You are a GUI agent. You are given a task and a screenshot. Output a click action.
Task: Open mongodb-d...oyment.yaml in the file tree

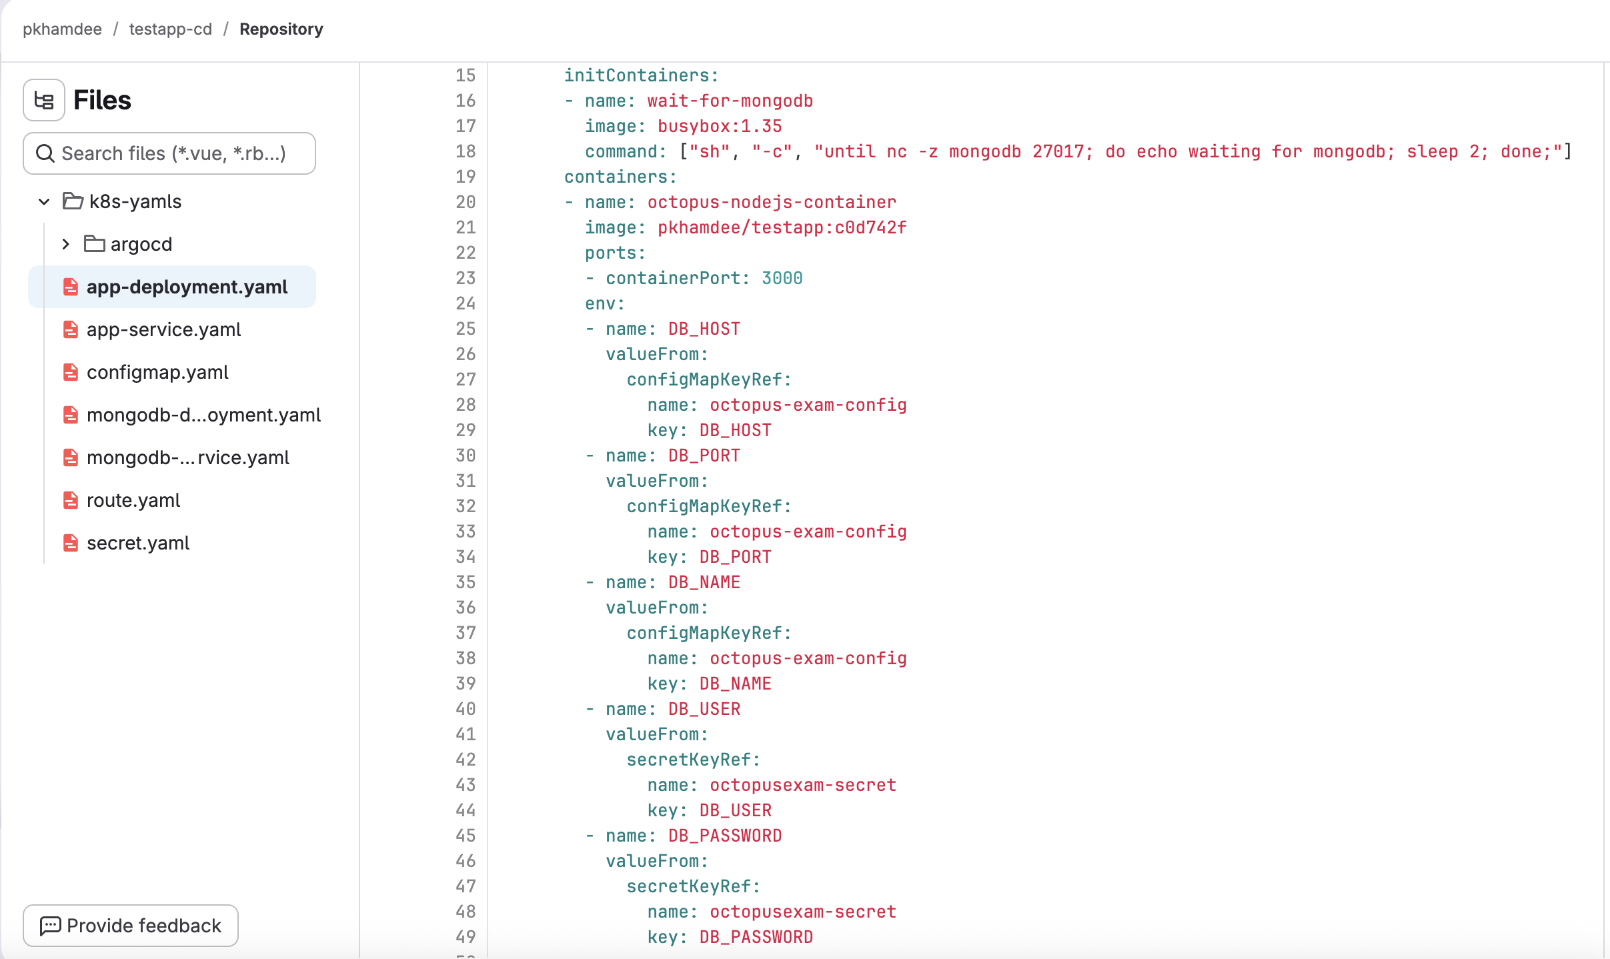(203, 415)
